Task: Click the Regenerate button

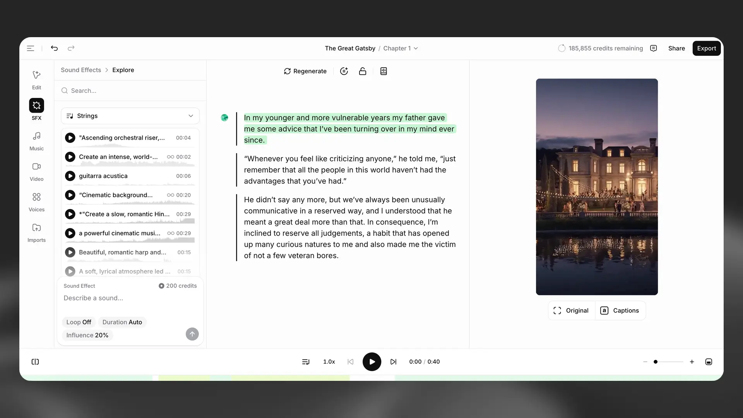Action: [305, 71]
